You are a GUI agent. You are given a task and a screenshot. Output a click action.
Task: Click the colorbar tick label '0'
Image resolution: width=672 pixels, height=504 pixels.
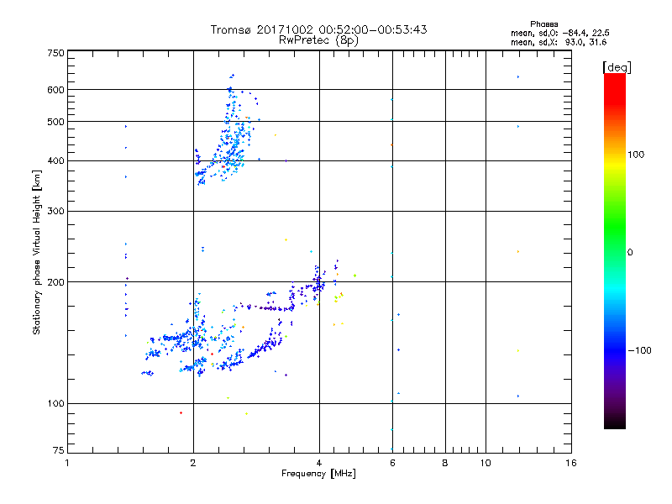[x=630, y=253]
